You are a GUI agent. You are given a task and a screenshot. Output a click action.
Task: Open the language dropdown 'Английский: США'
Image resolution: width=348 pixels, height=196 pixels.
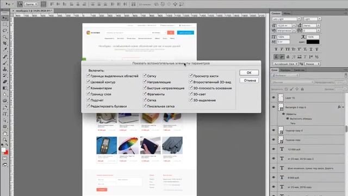(x=285, y=64)
